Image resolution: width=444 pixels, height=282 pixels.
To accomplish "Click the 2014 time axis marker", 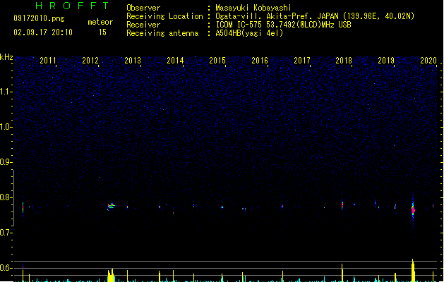I will tap(175, 61).
